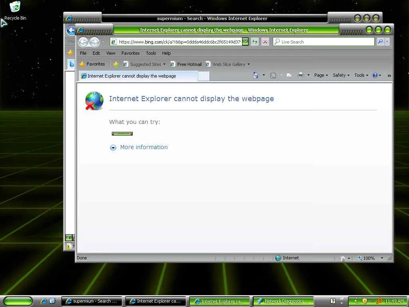Screen dimensions: 409x307
Task: Click the Favorites star in the supermium window
Action: tap(70, 52)
